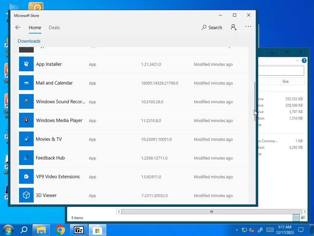Expand the Explorer ribbon chevron
Screen dimensions: 314x236
(x=297, y=61)
